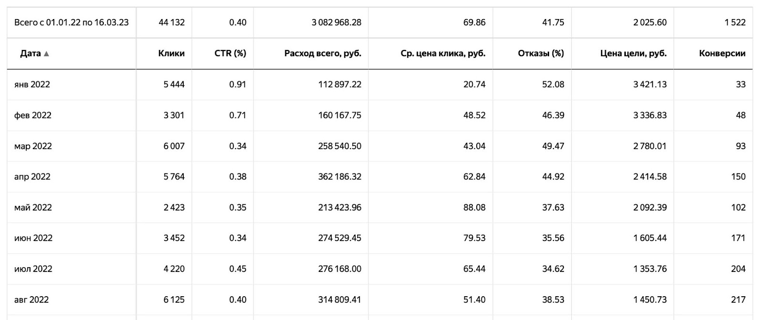762x320 pixels.
Task: Select the фев 2022 date cell
Action: [x=32, y=115]
